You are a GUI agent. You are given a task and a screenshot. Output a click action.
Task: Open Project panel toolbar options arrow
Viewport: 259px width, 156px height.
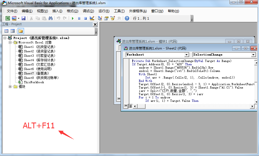pos(96,31)
